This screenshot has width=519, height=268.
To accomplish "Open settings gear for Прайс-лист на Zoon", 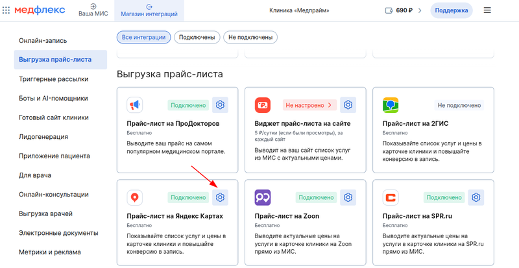I will point(348,197).
